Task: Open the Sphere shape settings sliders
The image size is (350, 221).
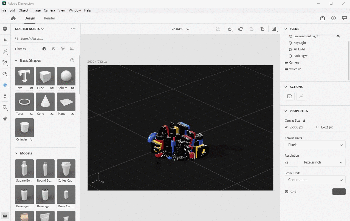Action: point(73,88)
